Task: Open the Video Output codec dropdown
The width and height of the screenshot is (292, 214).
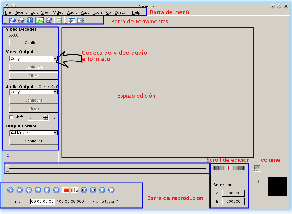Action: coord(55,59)
